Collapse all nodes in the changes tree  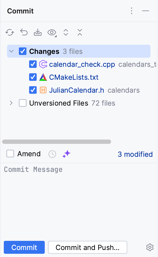pos(80,32)
